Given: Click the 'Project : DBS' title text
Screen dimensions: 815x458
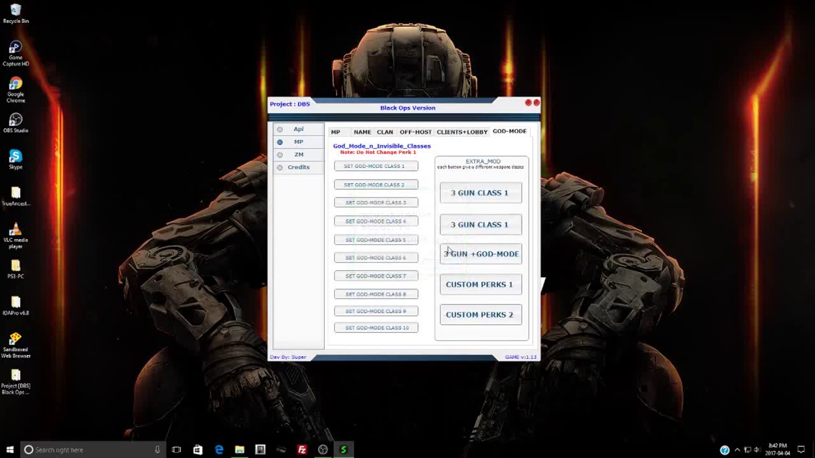Looking at the screenshot, I should (290, 104).
